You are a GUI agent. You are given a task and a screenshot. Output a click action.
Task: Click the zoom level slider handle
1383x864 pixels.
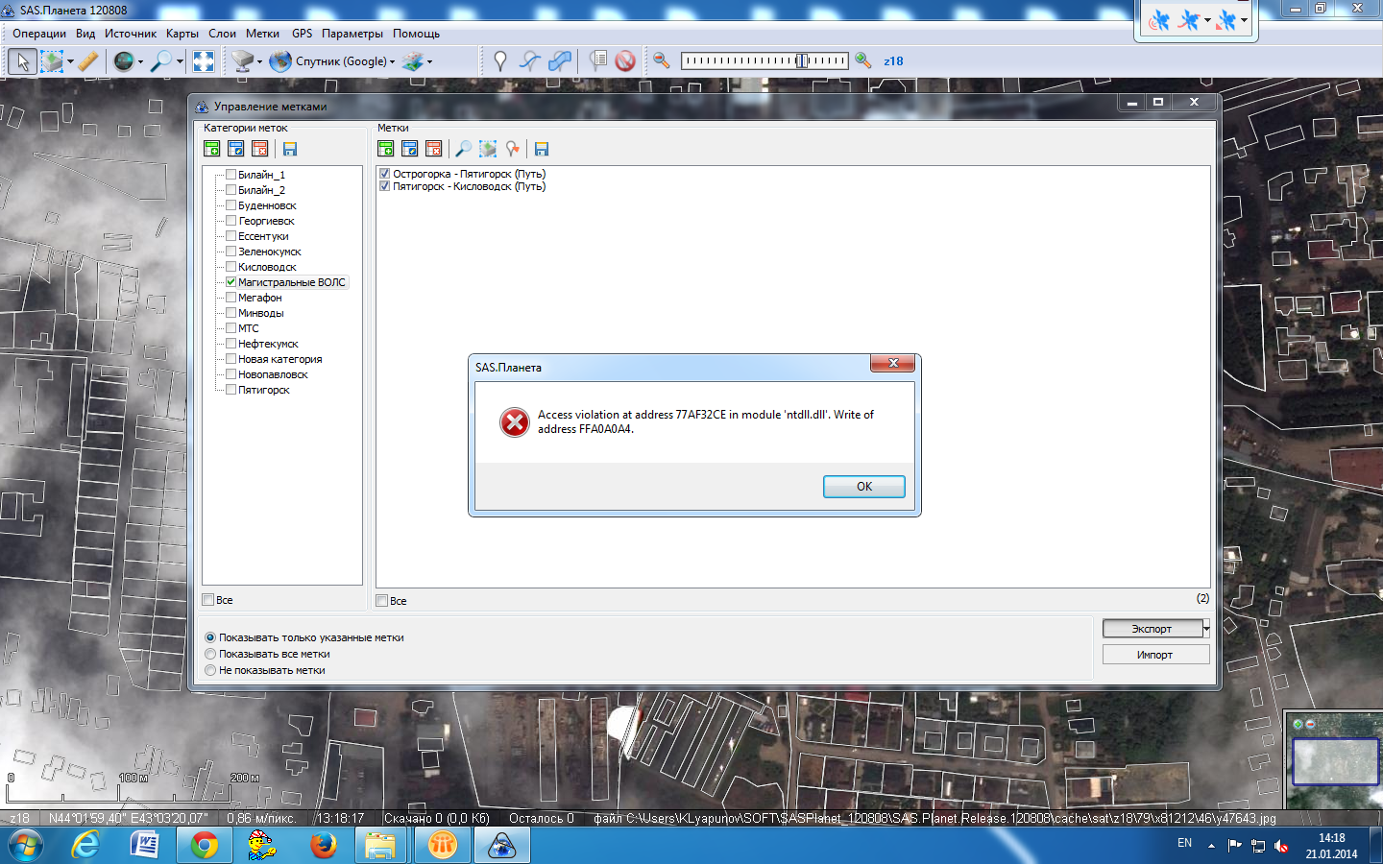click(801, 60)
